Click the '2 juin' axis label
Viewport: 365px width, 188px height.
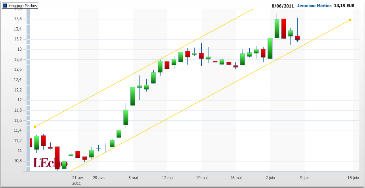[x=270, y=178]
